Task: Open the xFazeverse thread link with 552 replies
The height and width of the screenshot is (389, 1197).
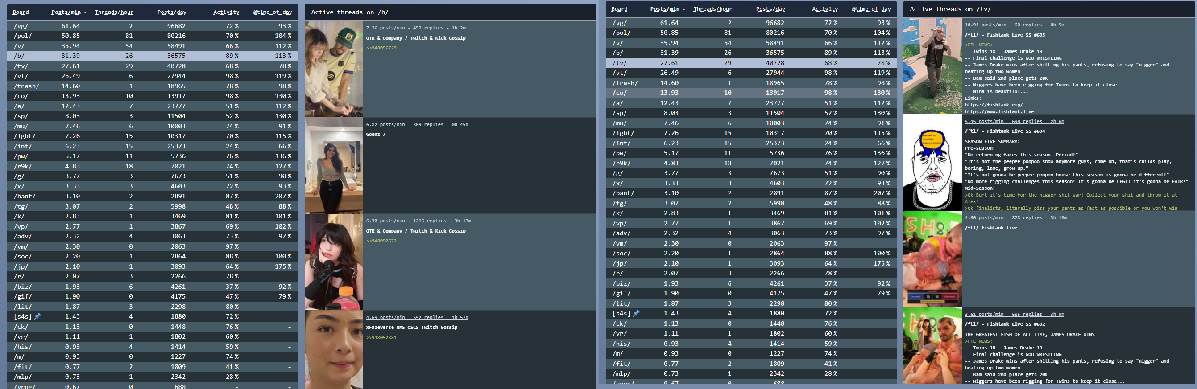Action: (417, 318)
